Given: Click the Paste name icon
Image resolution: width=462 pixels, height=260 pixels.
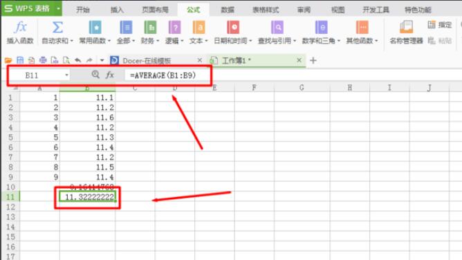Looking at the screenshot, I should point(432,40).
